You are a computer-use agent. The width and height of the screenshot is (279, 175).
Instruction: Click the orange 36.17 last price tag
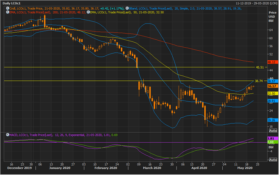click(x=273, y=86)
